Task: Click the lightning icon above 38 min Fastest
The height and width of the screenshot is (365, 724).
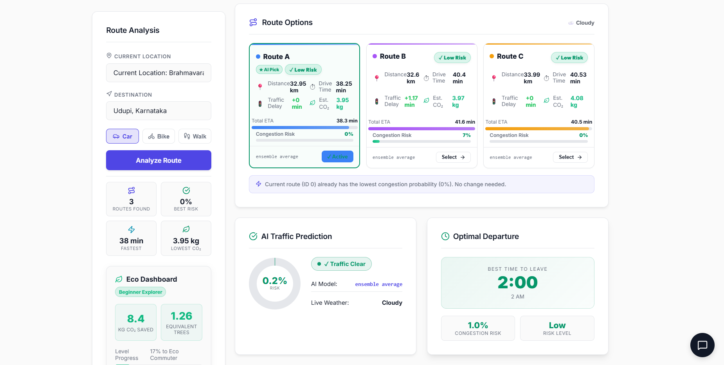Action: click(x=131, y=230)
